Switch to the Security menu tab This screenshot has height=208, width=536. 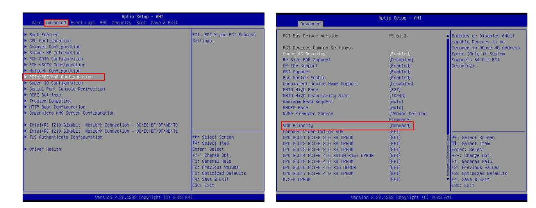(x=121, y=23)
